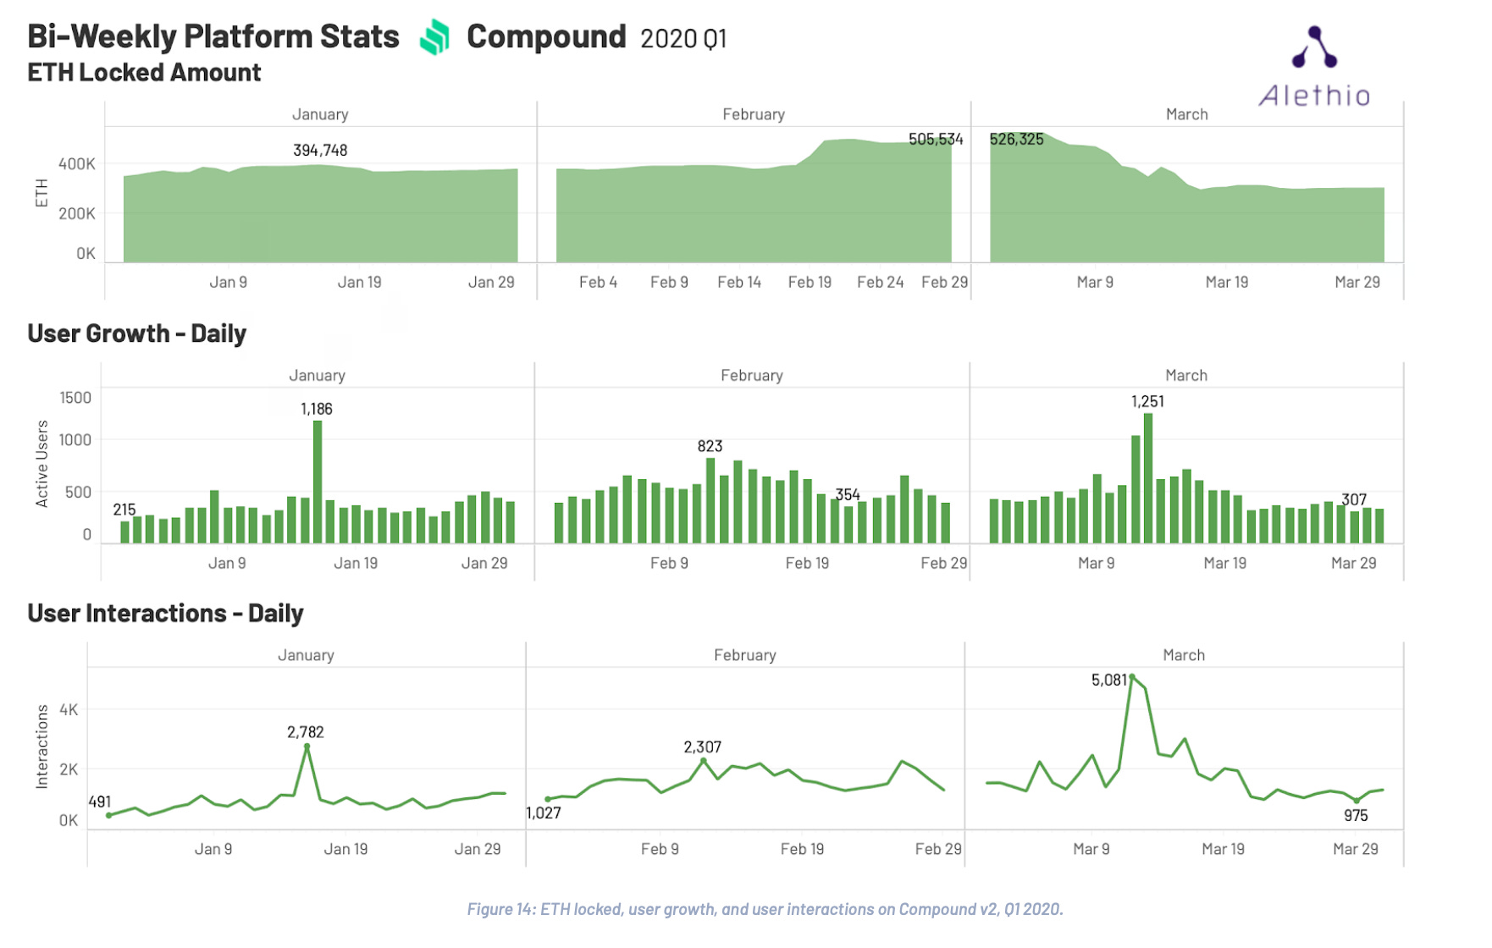Click the 2,782 peak point in January interactions
This screenshot has width=1492, height=948.
click(307, 747)
